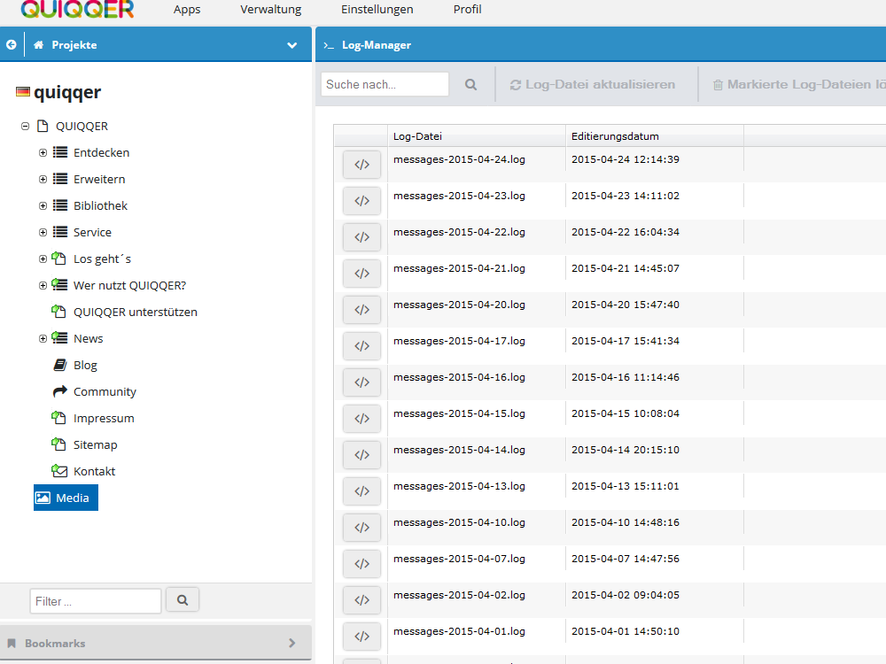Open log viewer for messages-2015-04-20.log

coord(361,309)
